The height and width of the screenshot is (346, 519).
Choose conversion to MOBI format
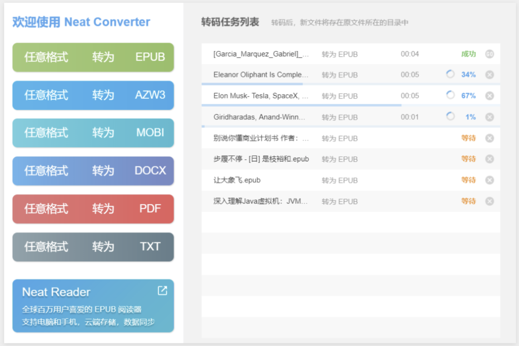(93, 133)
